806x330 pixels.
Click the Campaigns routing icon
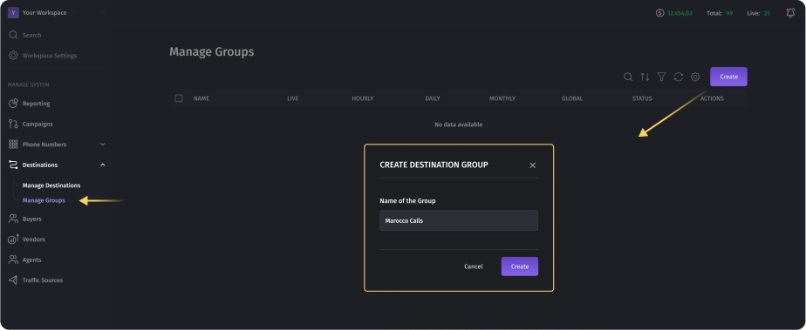pyautogui.click(x=13, y=125)
